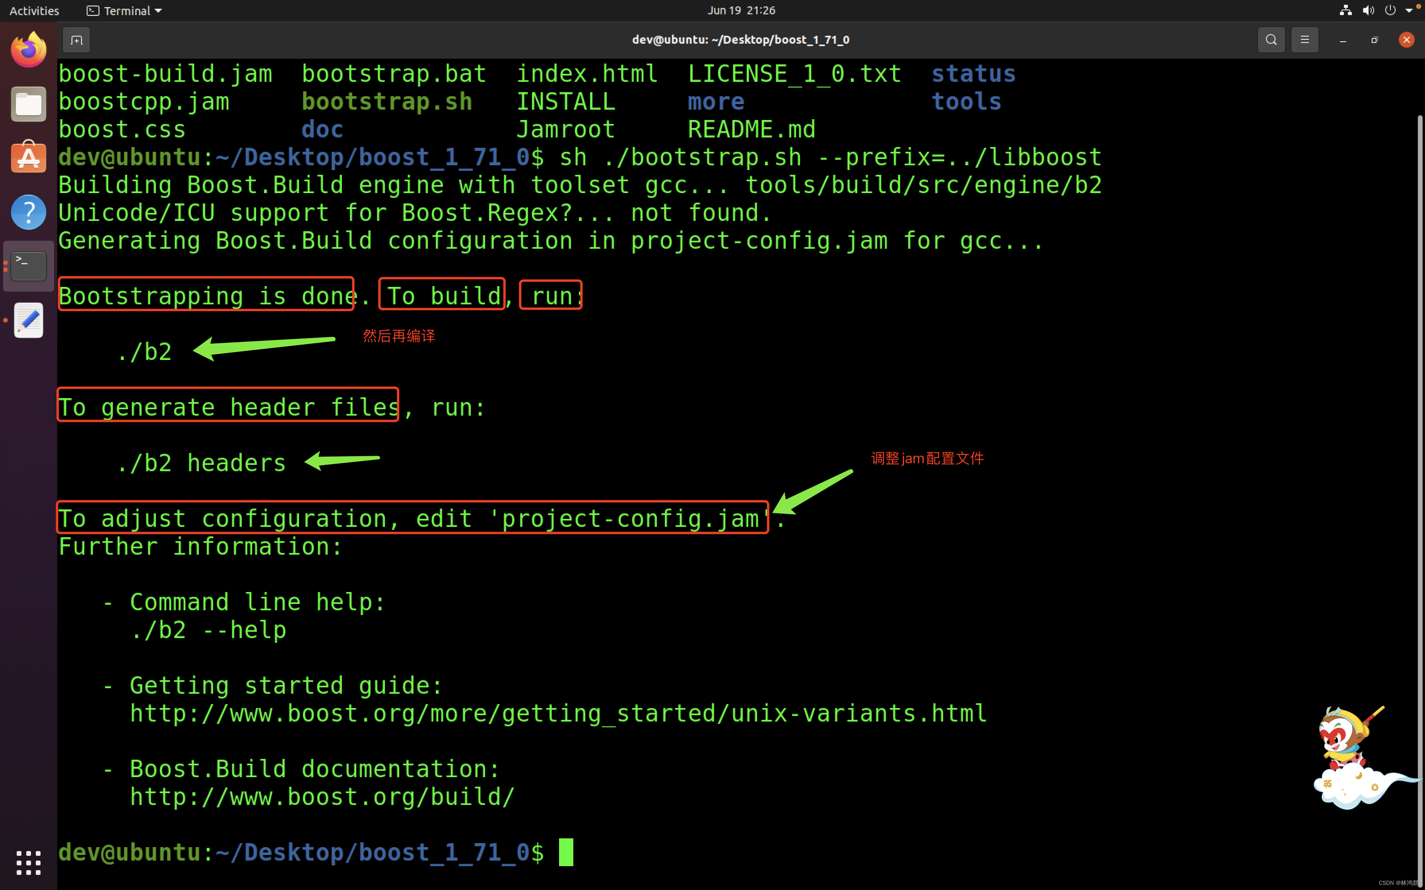Expand the date and time display
Screen dimensions: 1425x890
click(x=712, y=10)
